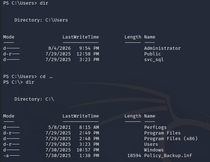Click the 10:57 PM time for Windows

tap(88, 150)
